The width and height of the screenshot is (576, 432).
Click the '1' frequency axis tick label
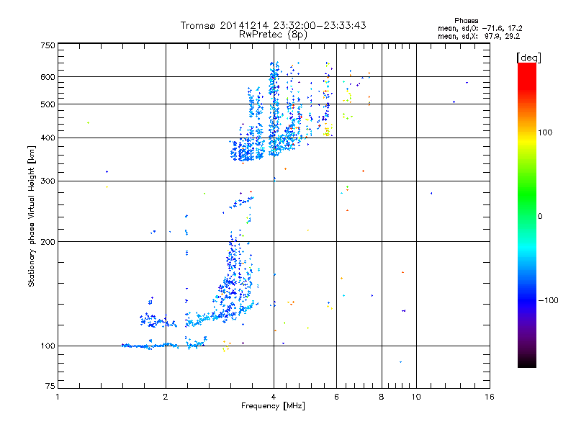pyautogui.click(x=58, y=397)
